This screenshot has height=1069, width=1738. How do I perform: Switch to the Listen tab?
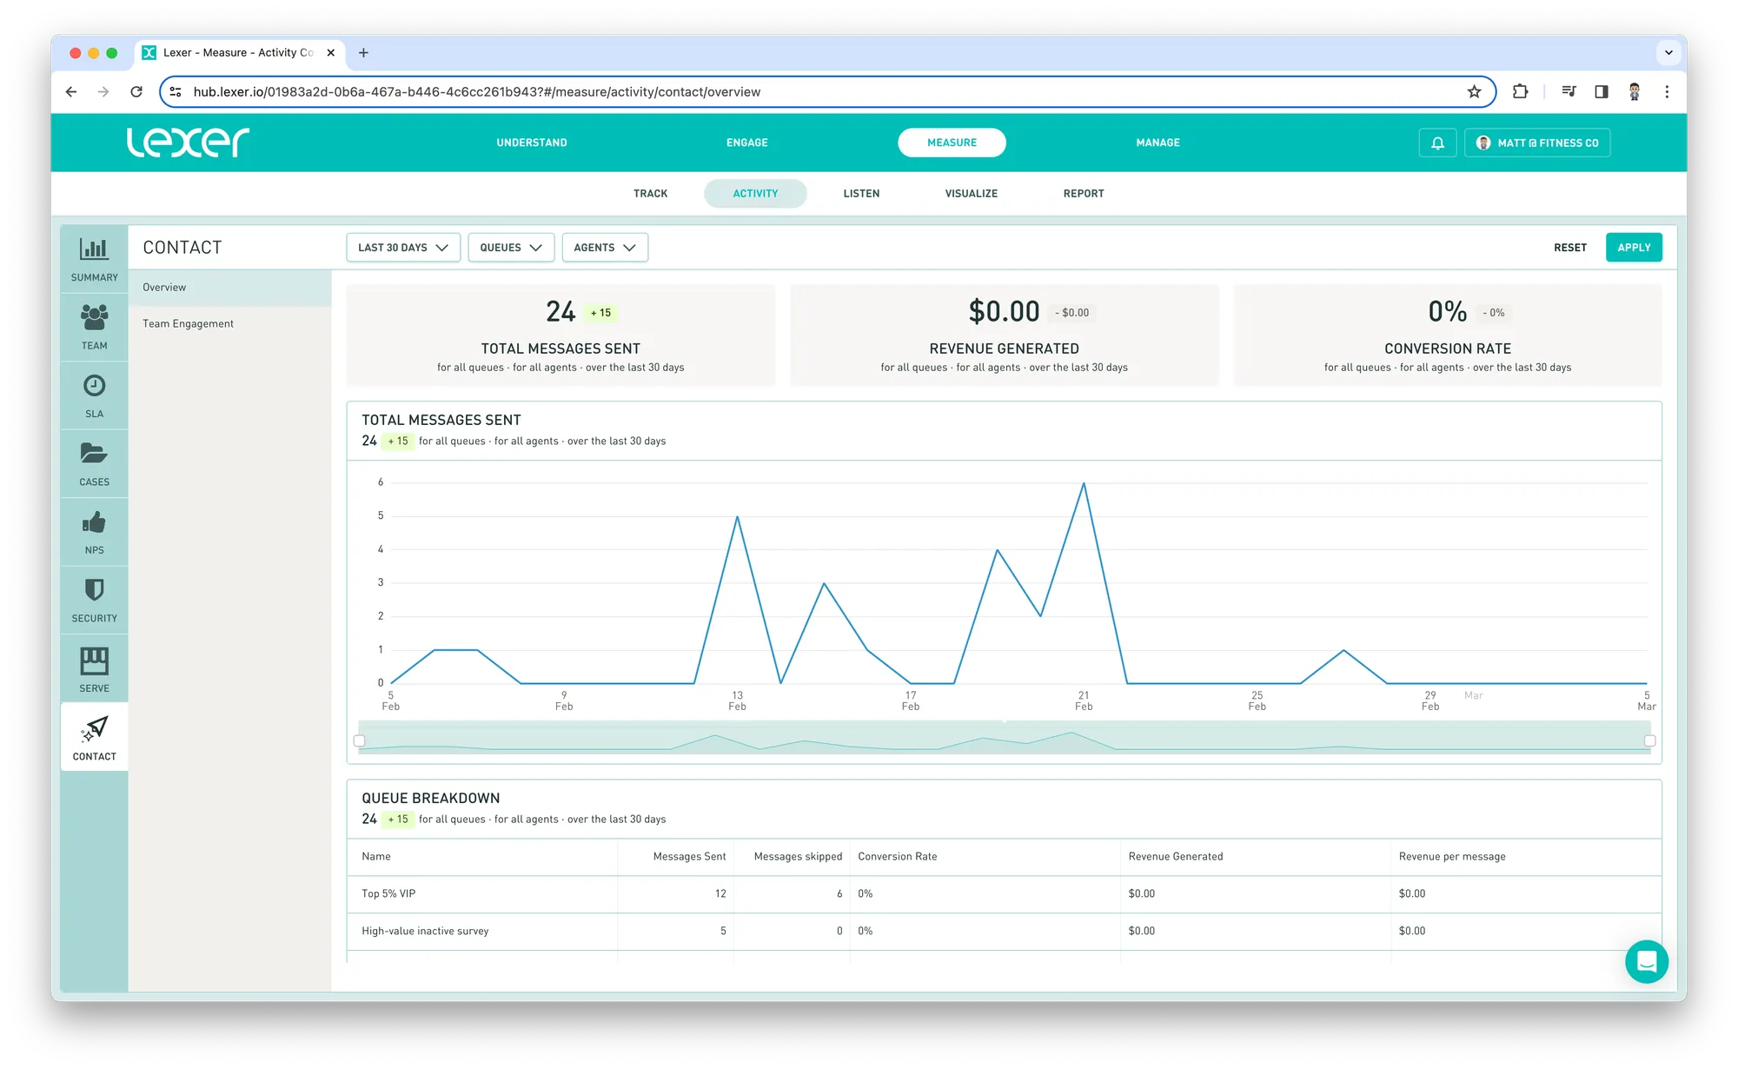tap(860, 194)
